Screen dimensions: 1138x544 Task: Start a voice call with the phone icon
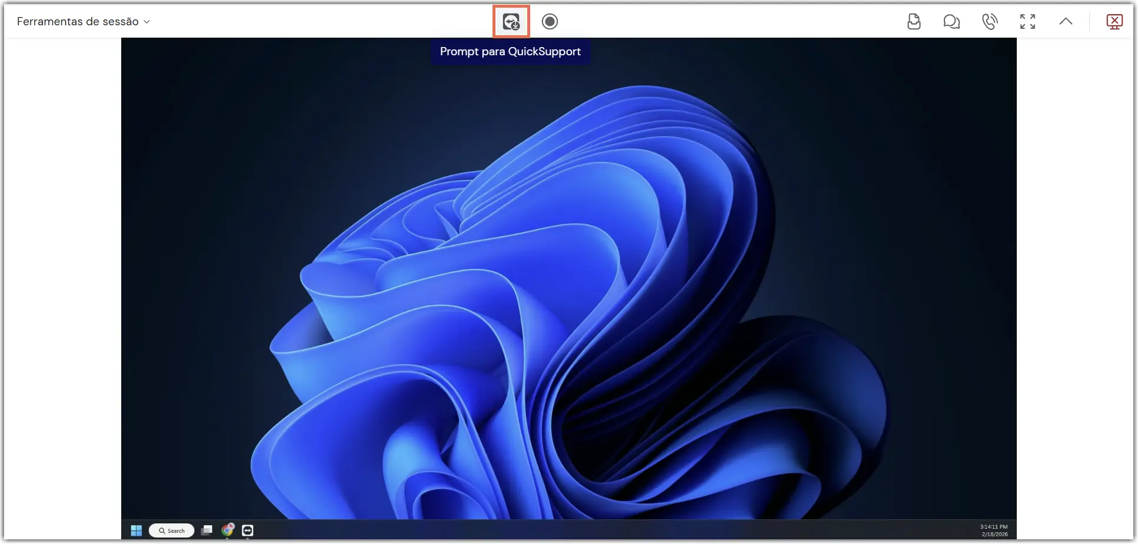(x=990, y=22)
